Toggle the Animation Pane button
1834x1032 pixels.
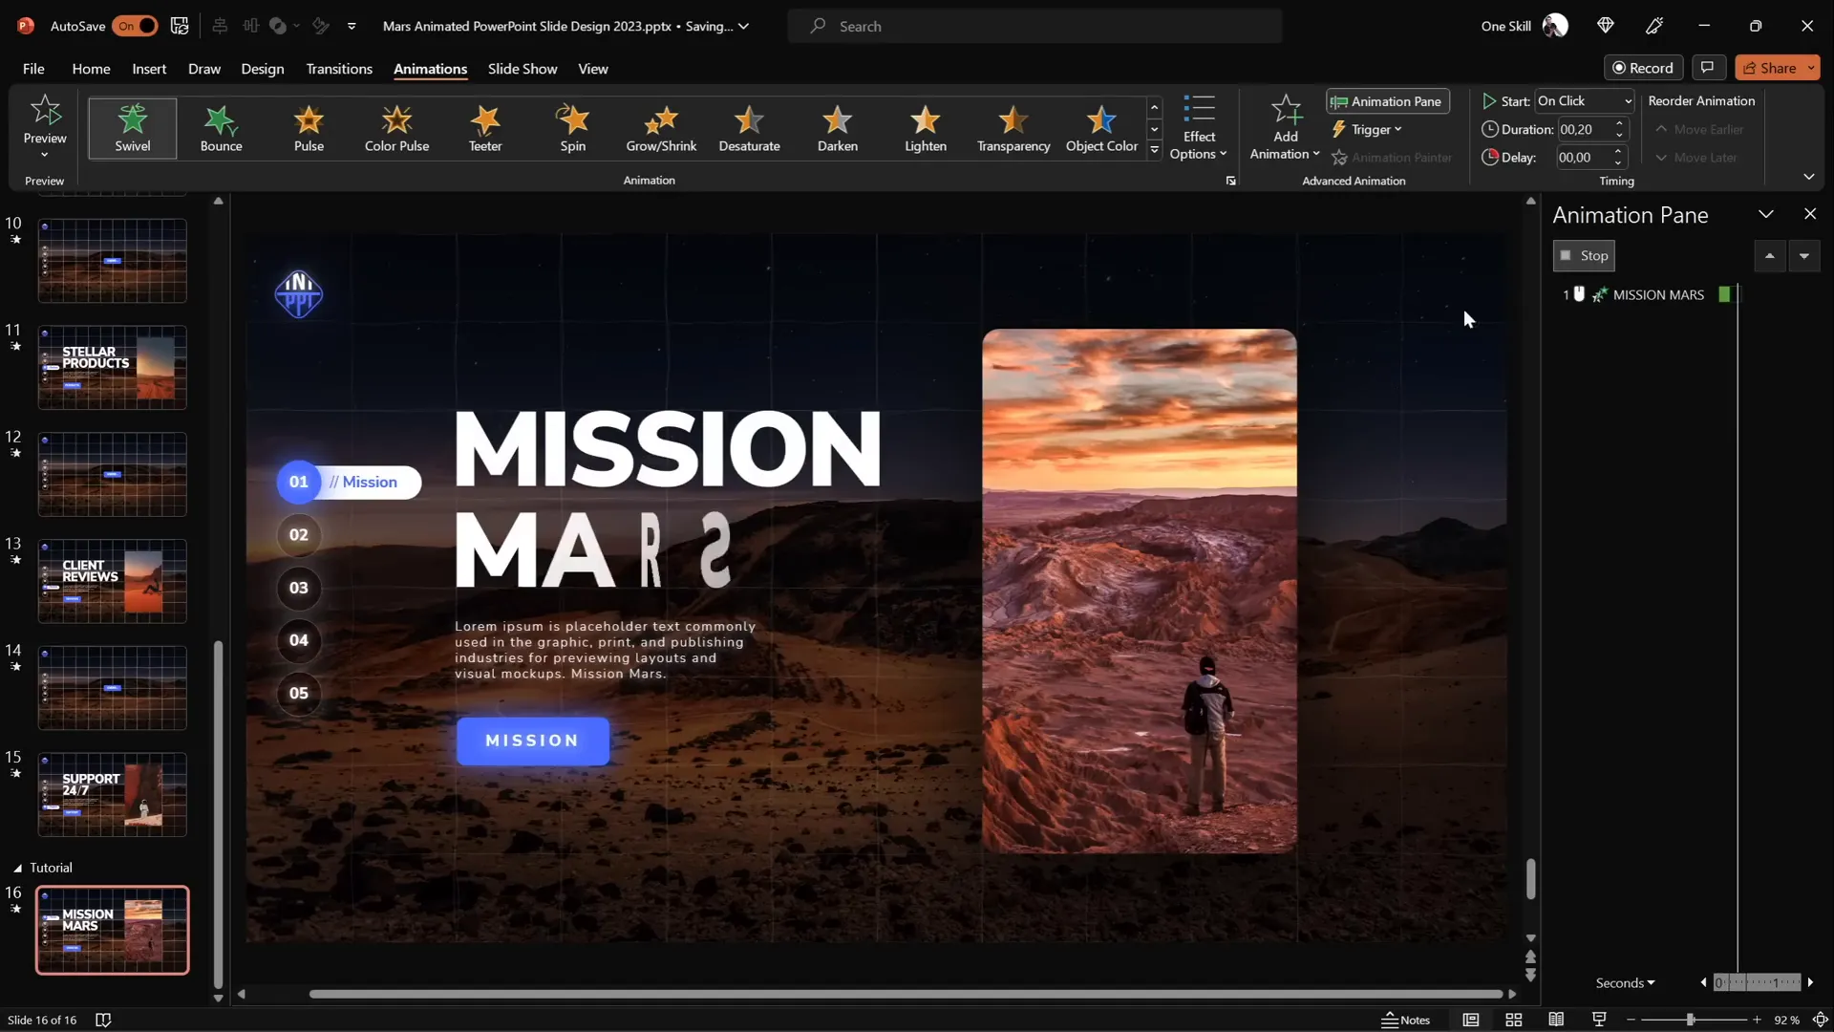1387,101
